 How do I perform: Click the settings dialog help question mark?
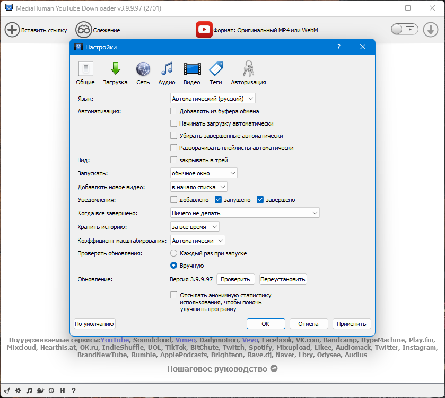338,47
